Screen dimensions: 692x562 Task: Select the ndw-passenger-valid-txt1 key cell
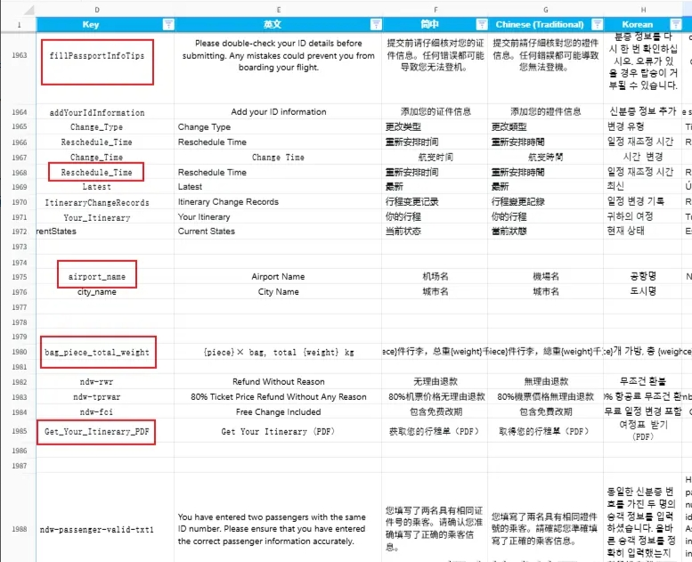click(x=97, y=529)
